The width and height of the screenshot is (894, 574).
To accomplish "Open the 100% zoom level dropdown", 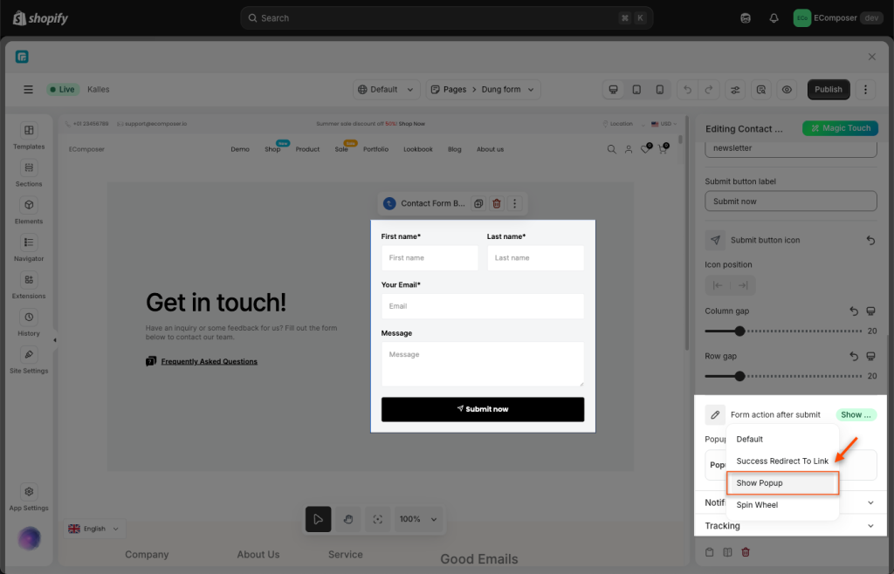I will coord(417,519).
